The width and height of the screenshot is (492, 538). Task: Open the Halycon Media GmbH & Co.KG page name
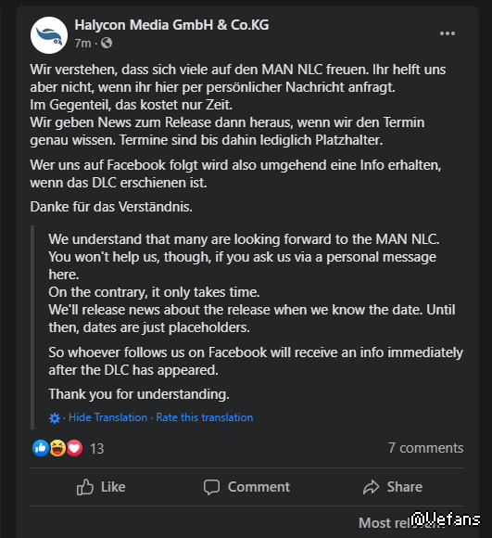tap(171, 25)
